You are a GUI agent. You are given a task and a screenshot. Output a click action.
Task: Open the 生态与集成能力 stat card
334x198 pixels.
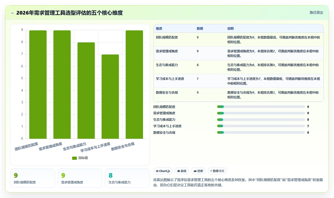pos(127,178)
